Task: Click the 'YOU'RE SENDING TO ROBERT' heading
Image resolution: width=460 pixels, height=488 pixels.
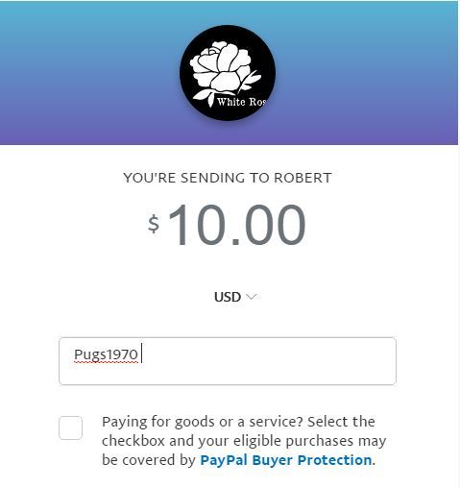Action: click(228, 178)
